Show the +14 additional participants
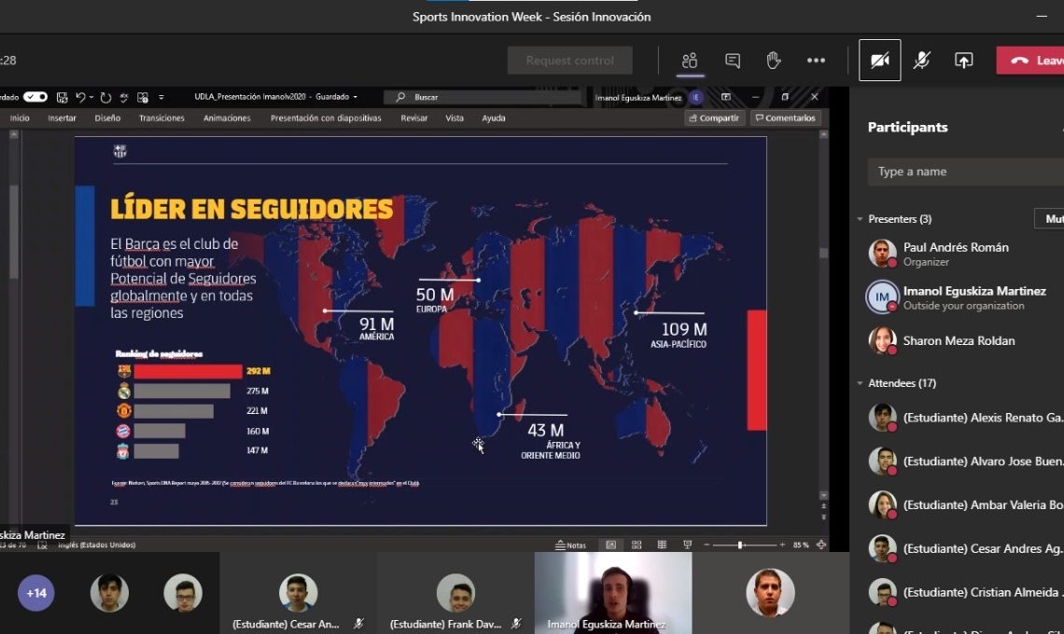Image resolution: width=1064 pixels, height=634 pixels. point(36,593)
